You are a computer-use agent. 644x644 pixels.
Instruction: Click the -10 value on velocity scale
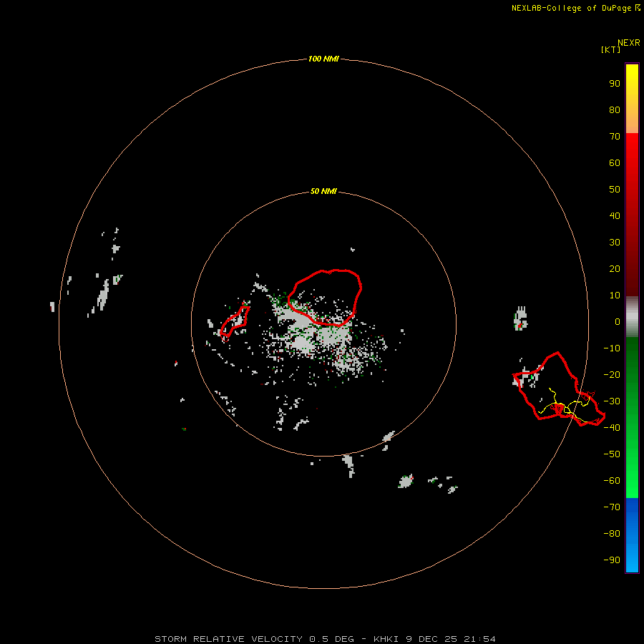coord(612,348)
